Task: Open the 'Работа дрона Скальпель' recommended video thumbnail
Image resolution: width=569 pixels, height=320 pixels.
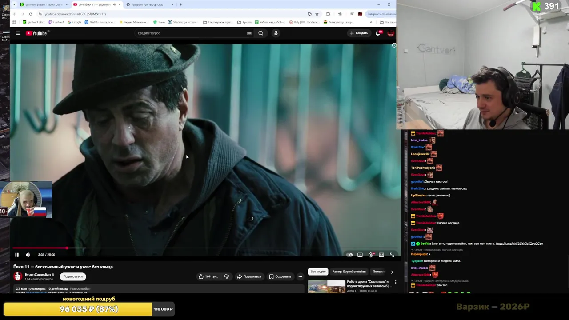Action: (327, 286)
